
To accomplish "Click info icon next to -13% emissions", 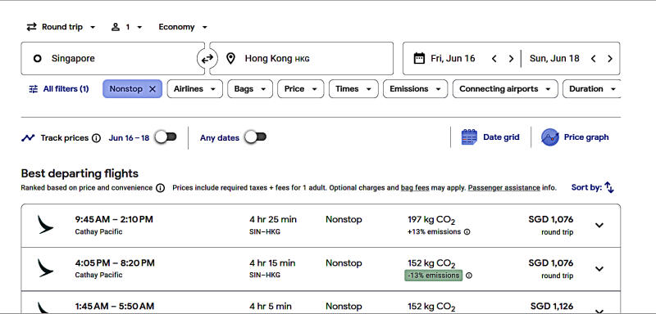I will tap(469, 276).
